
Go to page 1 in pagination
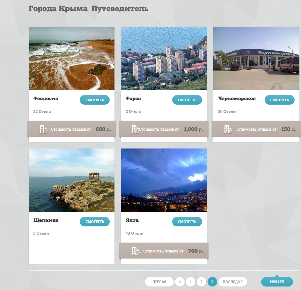190,282
